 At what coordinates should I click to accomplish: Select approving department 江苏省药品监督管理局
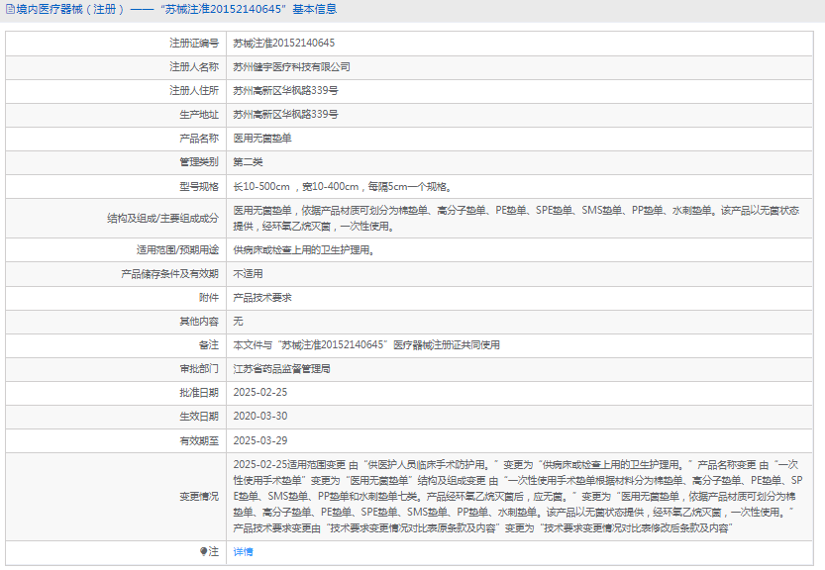click(x=282, y=368)
